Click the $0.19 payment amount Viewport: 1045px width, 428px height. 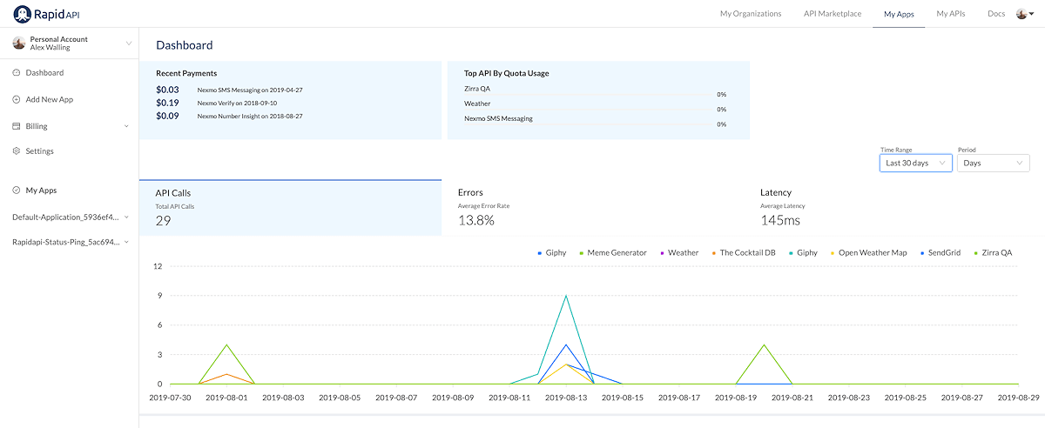click(167, 103)
